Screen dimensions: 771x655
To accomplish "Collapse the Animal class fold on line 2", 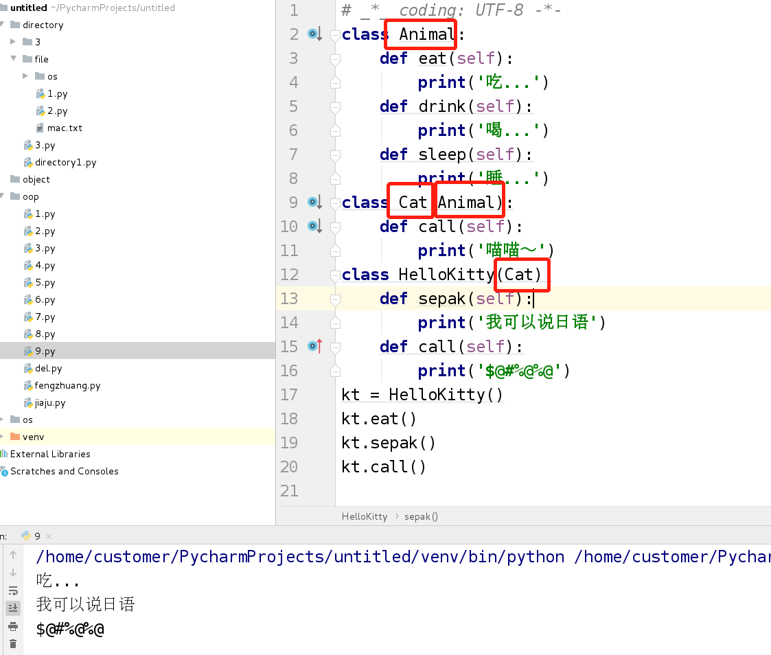I will (x=335, y=34).
